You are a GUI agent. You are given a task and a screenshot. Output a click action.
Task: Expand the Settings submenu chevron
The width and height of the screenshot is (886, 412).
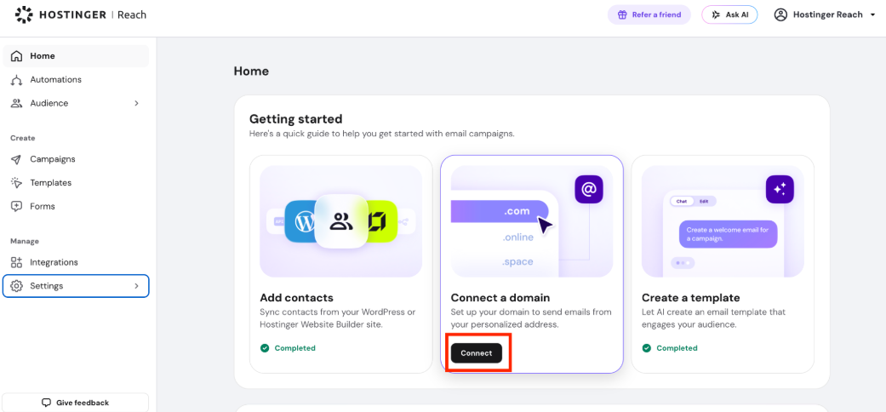[136, 286]
